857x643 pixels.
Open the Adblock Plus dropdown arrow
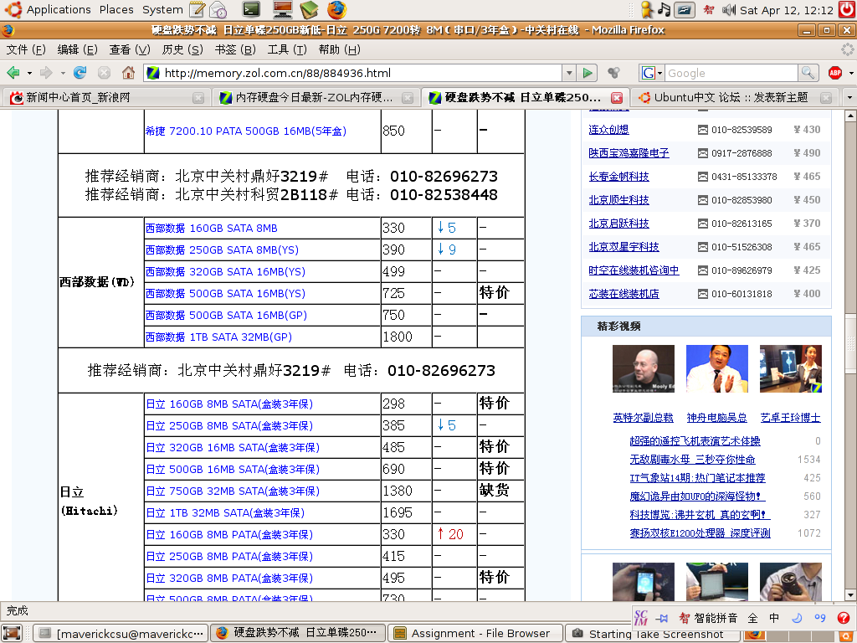[x=851, y=73]
